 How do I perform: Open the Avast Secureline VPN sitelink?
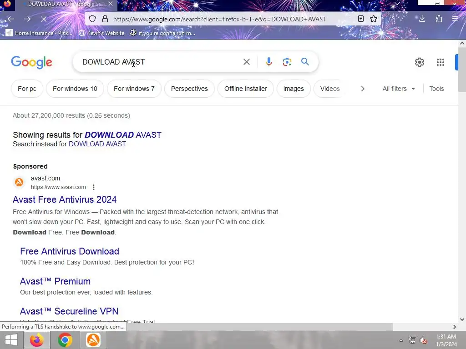(x=69, y=311)
